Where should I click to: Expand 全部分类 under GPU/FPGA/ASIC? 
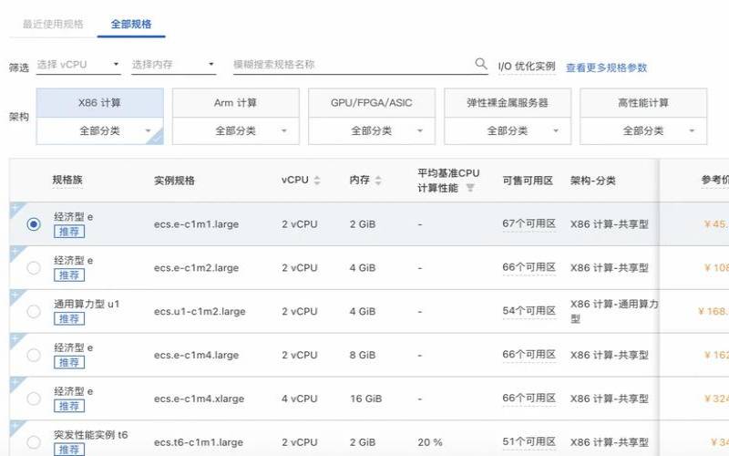tap(372, 131)
